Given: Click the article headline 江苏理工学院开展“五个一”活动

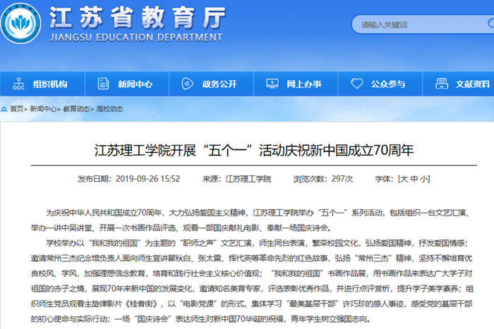Looking at the screenshot, I should [254, 150].
